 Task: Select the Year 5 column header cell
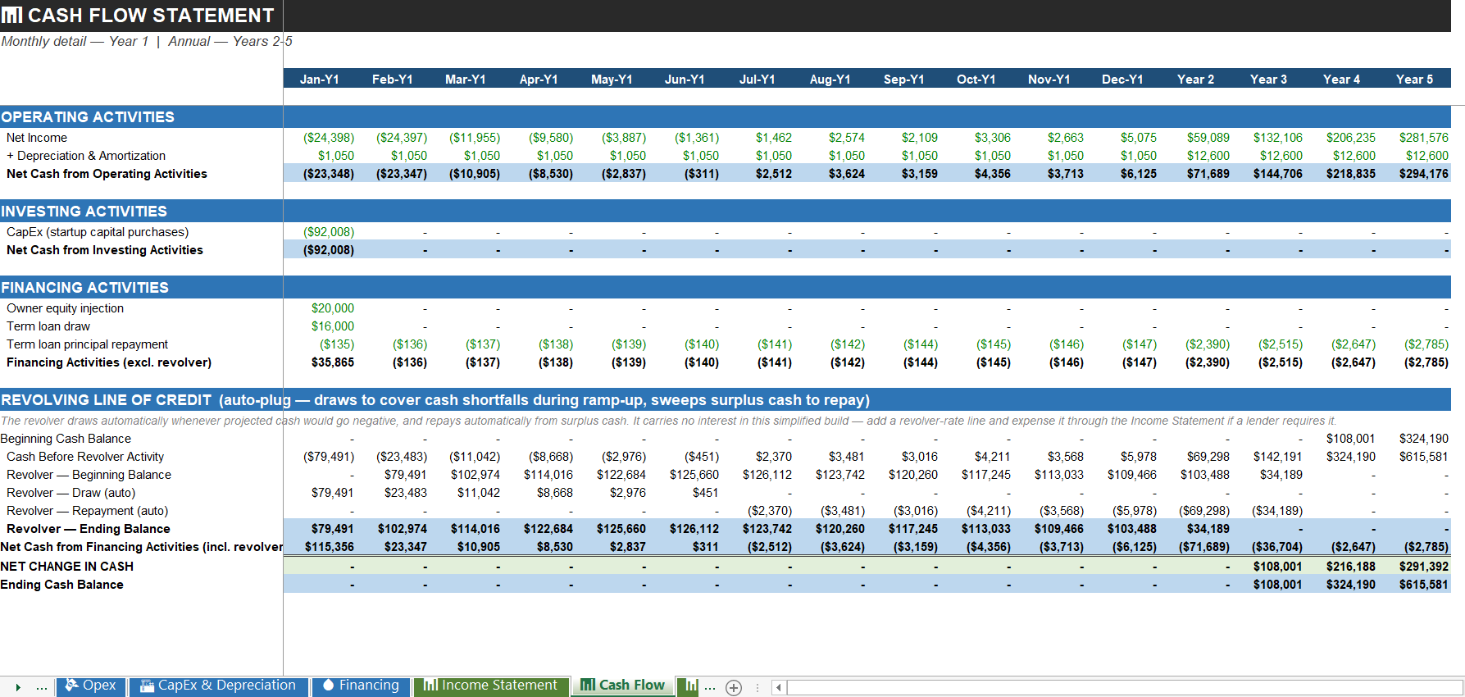[1414, 79]
